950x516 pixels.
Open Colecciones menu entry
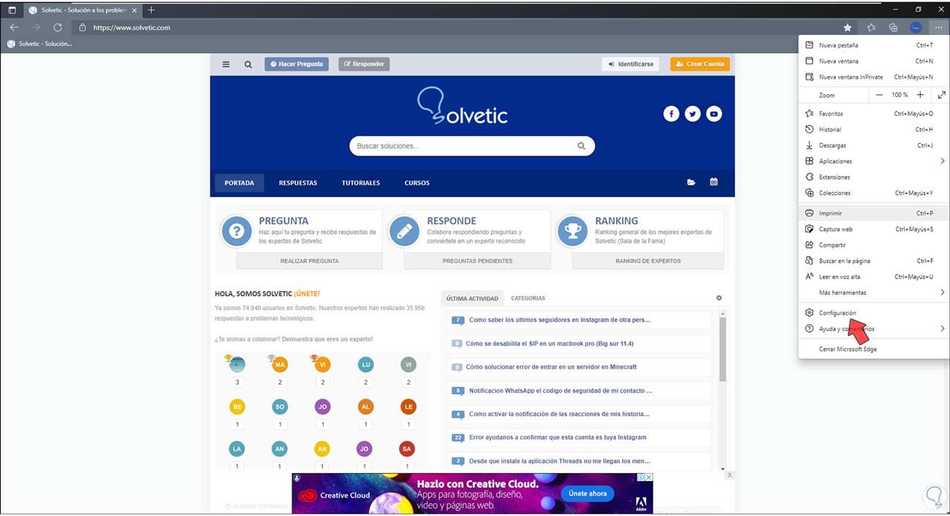coord(874,193)
